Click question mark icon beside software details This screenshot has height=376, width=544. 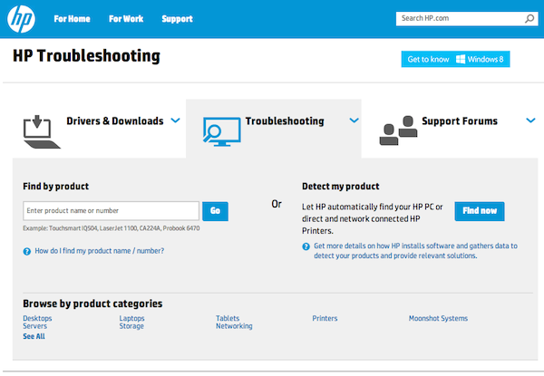coord(306,246)
